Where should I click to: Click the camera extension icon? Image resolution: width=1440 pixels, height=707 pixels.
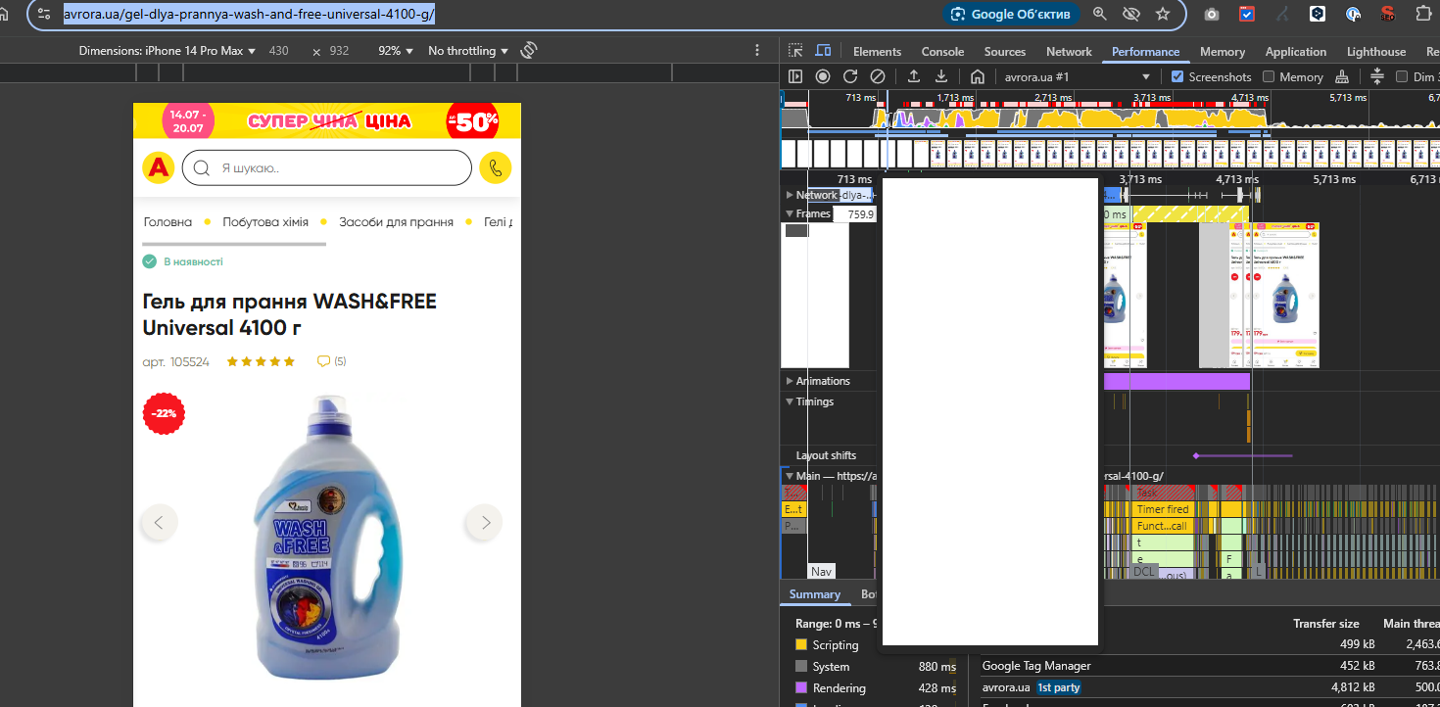point(1212,14)
